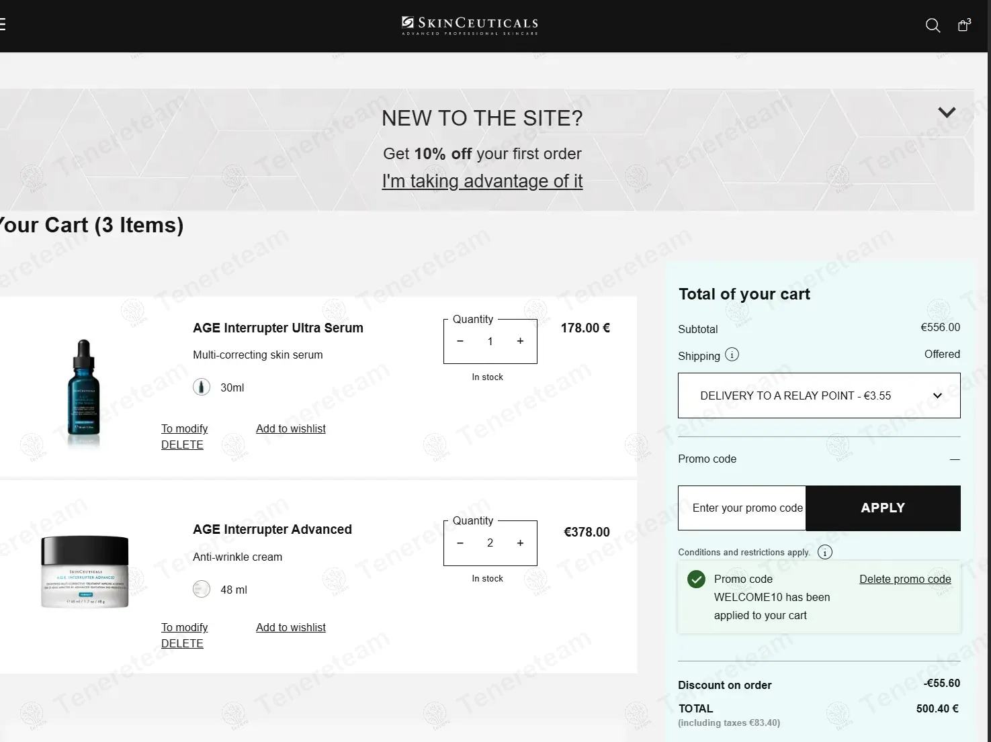
Task: Select the 48 ml size swatch
Action: click(x=202, y=589)
